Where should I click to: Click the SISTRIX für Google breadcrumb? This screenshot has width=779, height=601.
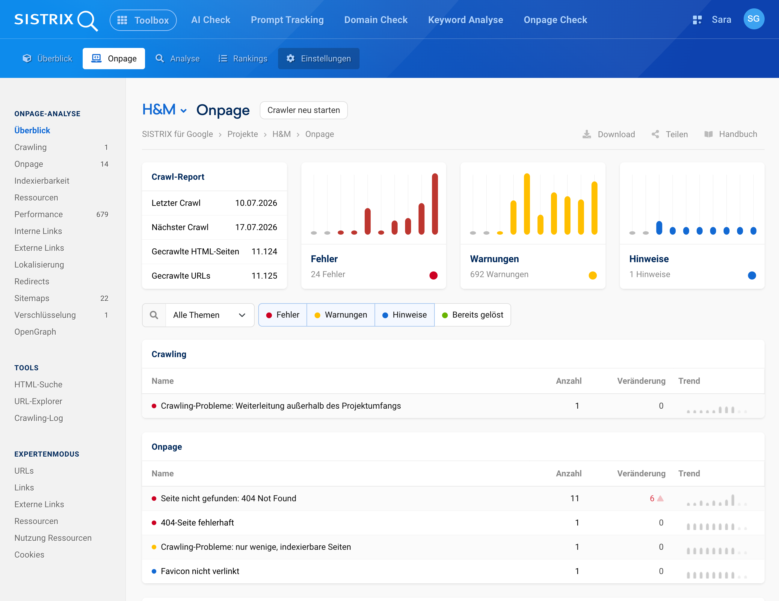coord(177,134)
